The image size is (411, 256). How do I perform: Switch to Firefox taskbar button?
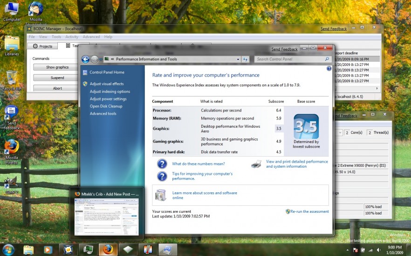click(x=108, y=250)
